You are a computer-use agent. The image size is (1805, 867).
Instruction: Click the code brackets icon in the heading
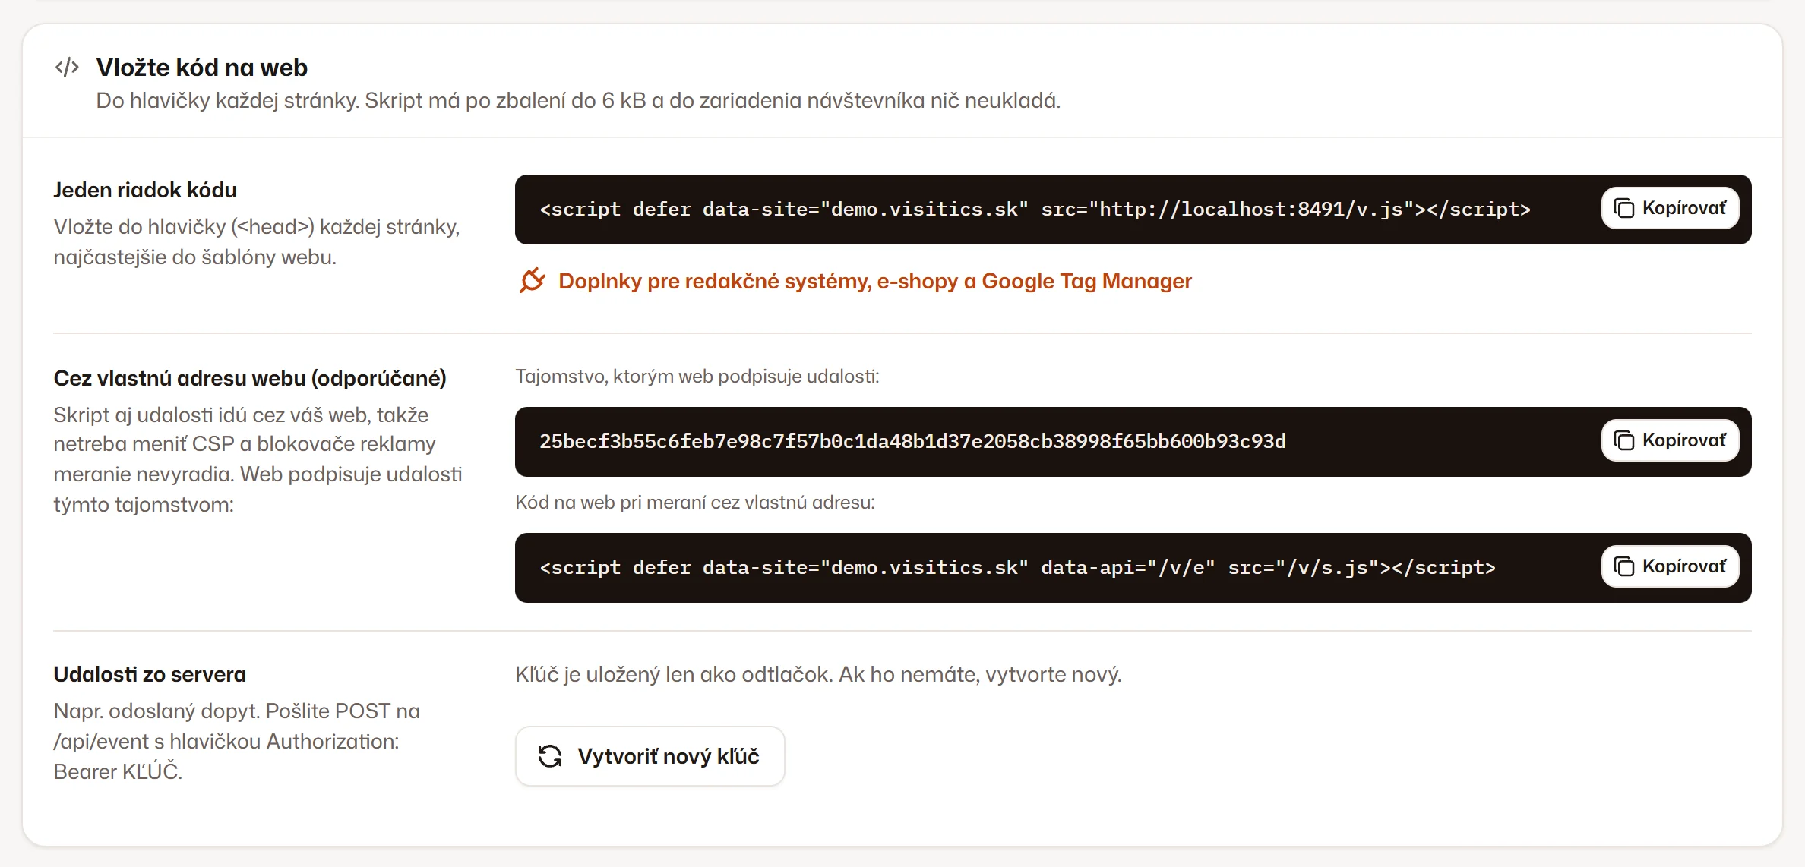click(x=67, y=68)
